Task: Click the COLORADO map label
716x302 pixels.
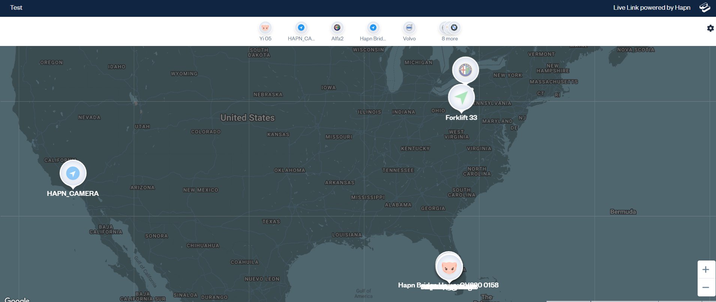Action: point(206,132)
